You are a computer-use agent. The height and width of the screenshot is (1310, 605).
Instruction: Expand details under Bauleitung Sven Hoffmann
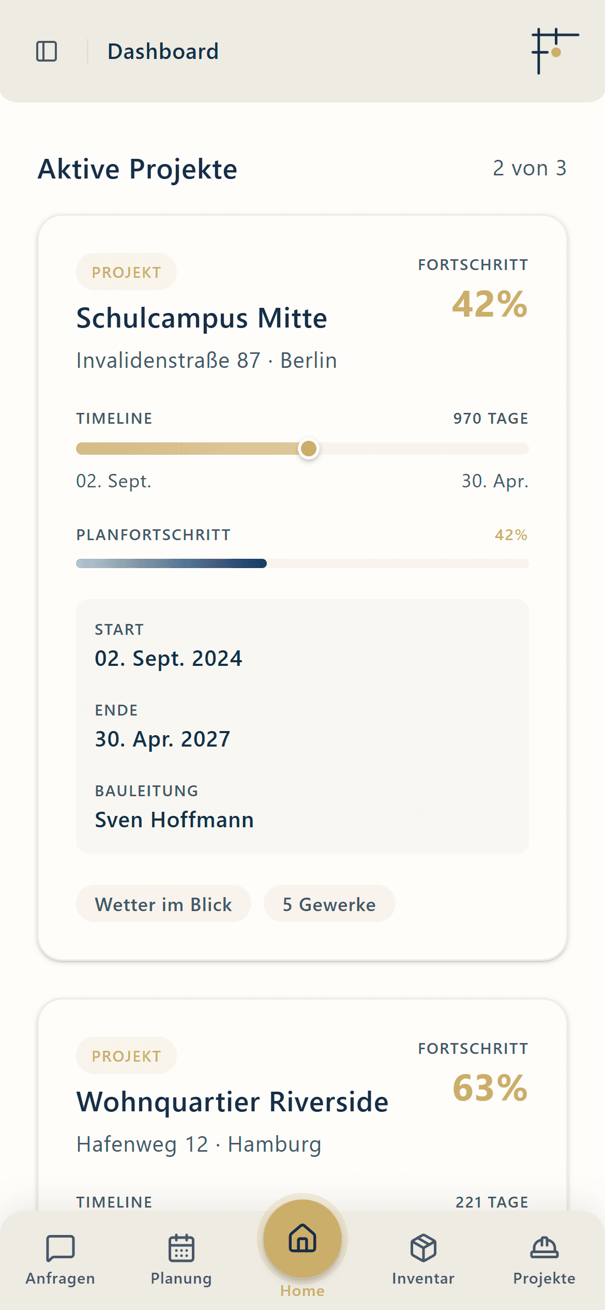pyautogui.click(x=174, y=819)
